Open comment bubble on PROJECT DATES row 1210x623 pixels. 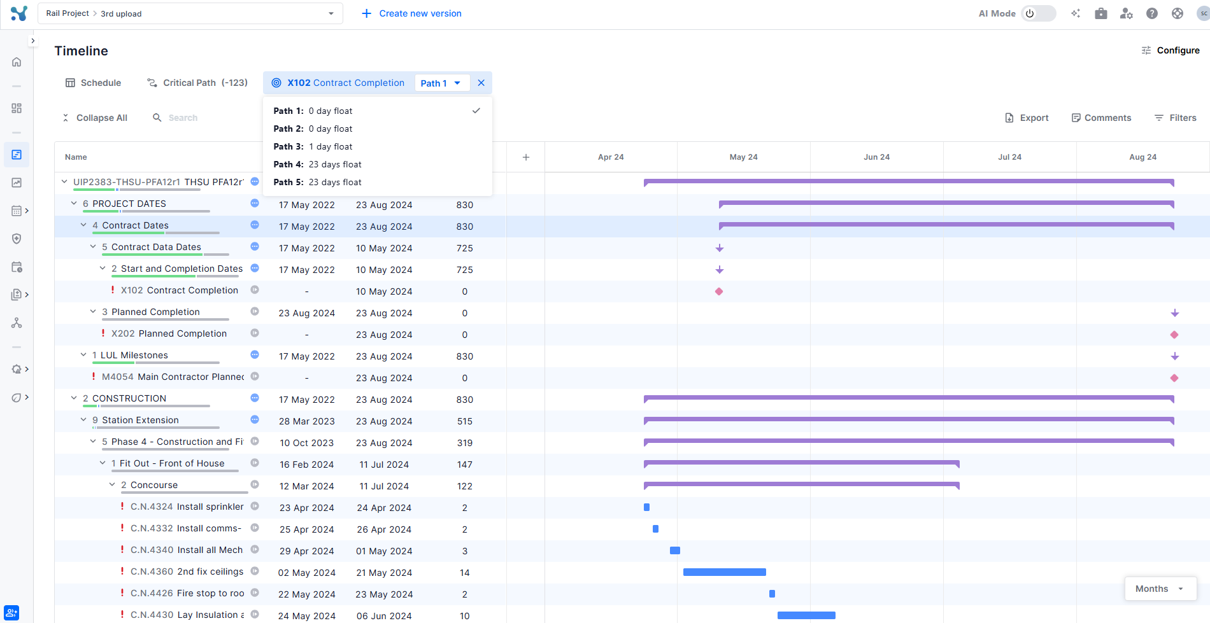coord(255,204)
